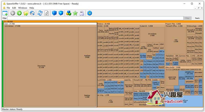
Task: Select the DriverStore 1.4GB block
Action: point(152,35)
